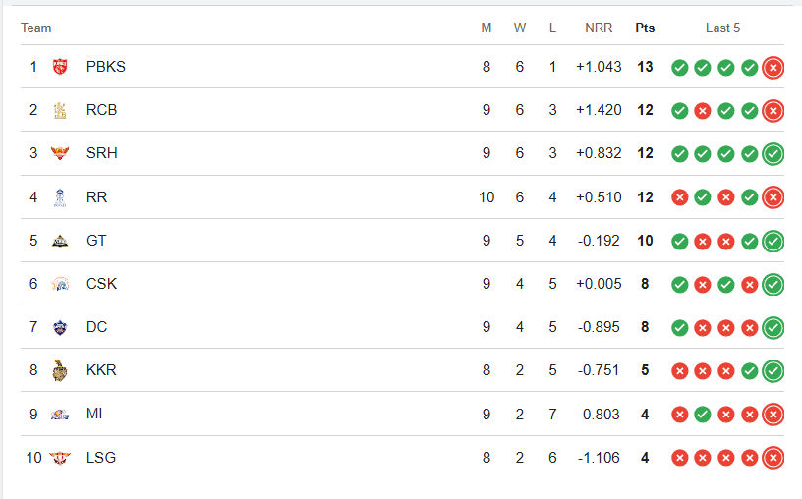Click the RR team logo
The image size is (802, 499).
(60, 197)
